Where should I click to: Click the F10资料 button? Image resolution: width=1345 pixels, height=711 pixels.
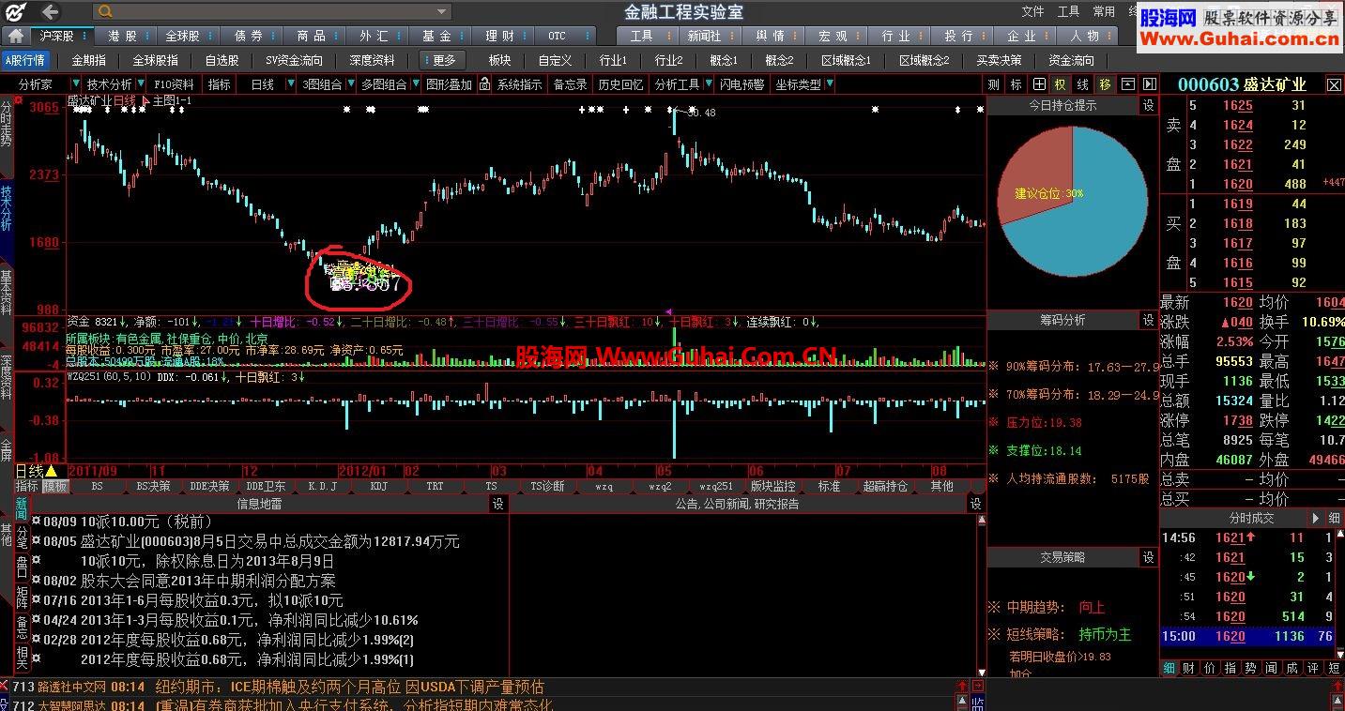point(174,84)
